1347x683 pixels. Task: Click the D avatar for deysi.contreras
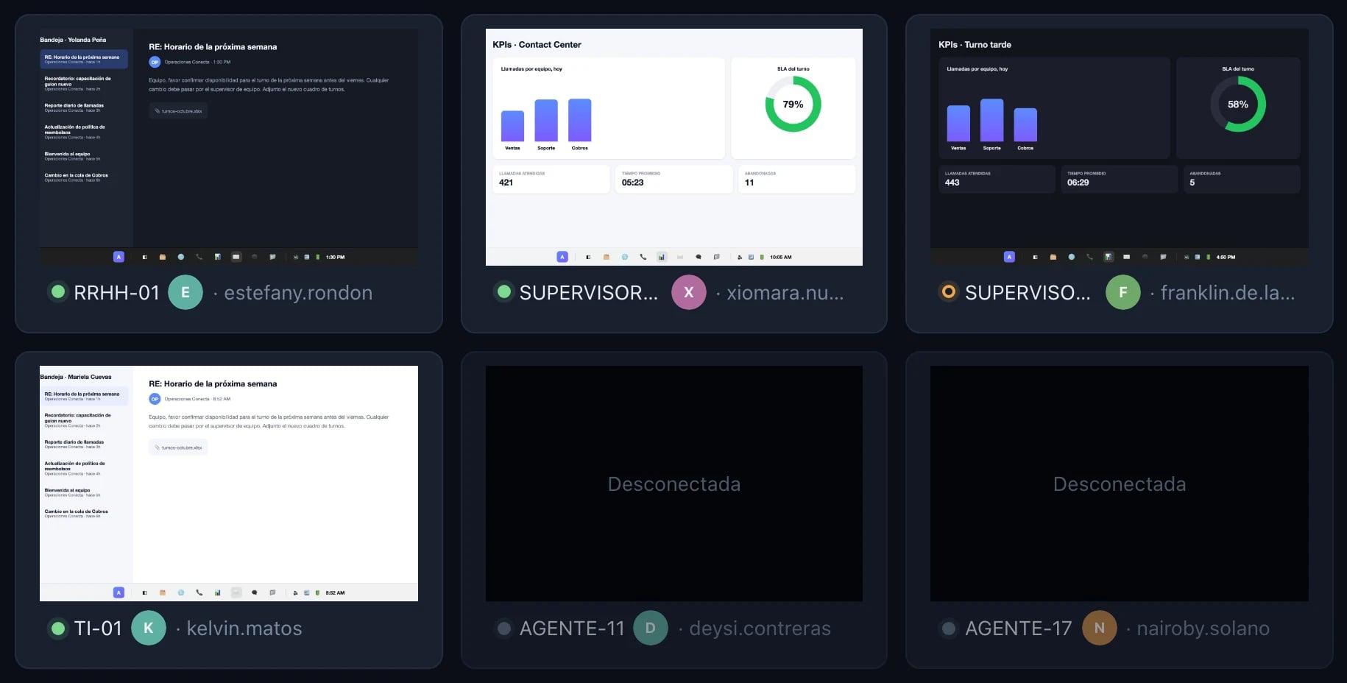tap(651, 629)
